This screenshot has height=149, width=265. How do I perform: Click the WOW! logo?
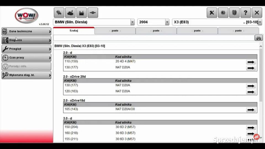(x=26, y=15)
